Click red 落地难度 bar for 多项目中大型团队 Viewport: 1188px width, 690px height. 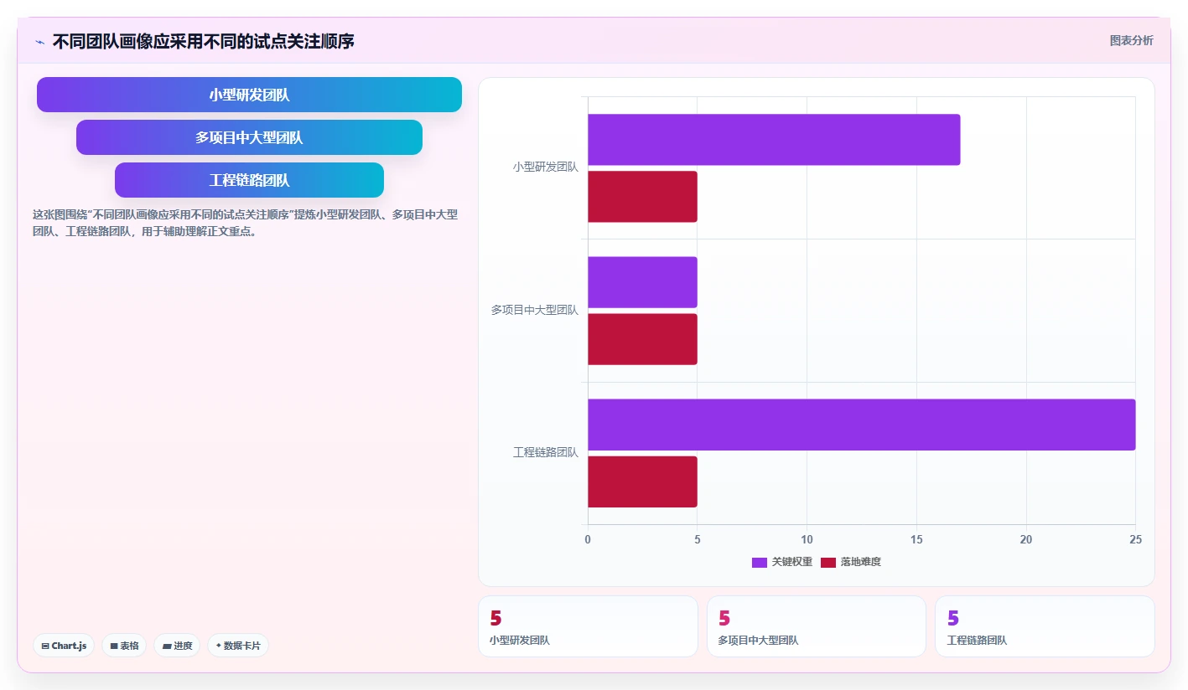pyautogui.click(x=642, y=339)
